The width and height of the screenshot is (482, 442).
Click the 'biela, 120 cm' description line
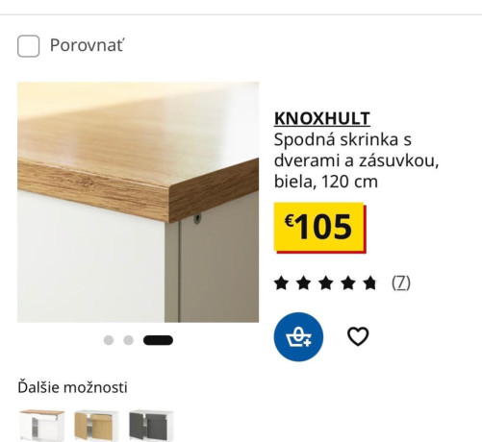(x=326, y=182)
